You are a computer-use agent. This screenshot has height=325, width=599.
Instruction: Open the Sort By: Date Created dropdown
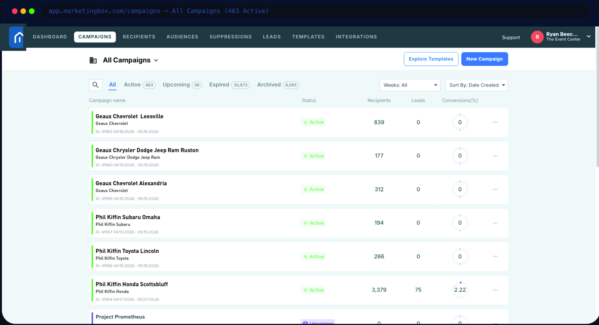(x=477, y=85)
